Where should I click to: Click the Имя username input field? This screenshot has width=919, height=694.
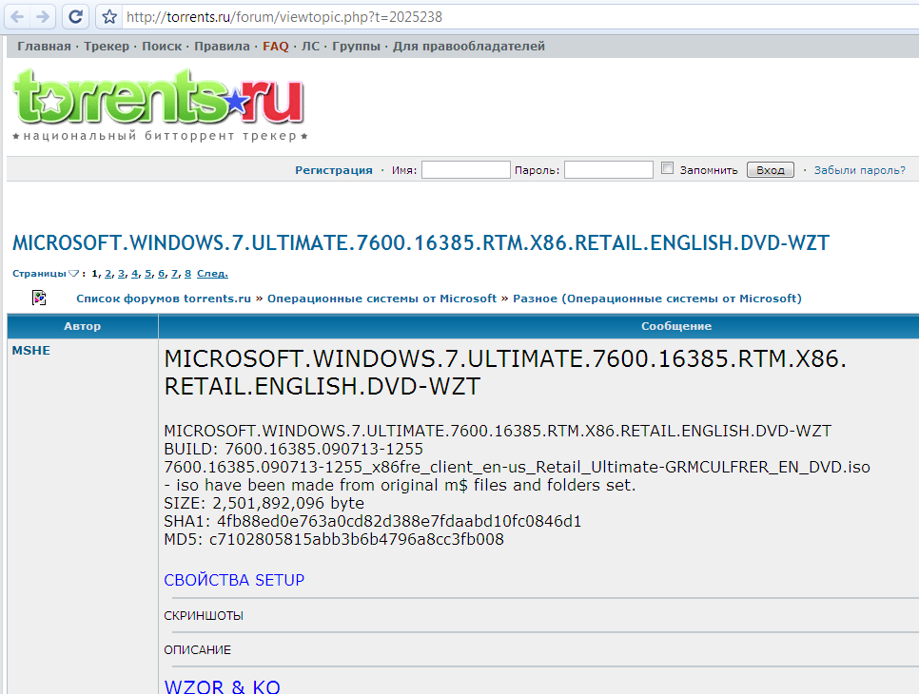click(x=466, y=170)
